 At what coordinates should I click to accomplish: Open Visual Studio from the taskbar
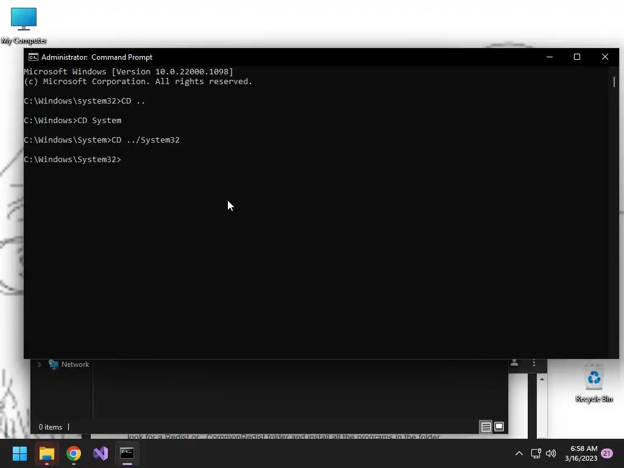(101, 453)
